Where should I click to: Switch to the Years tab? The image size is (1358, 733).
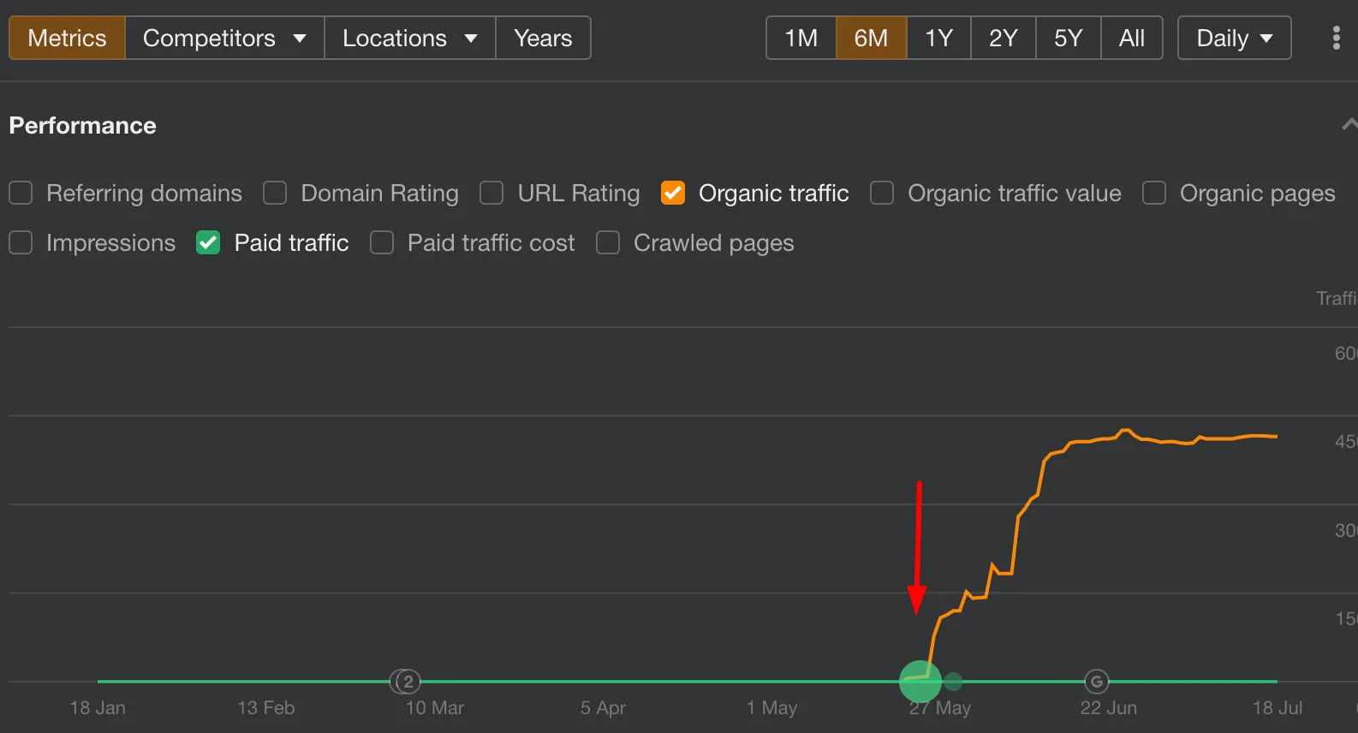[x=543, y=38]
